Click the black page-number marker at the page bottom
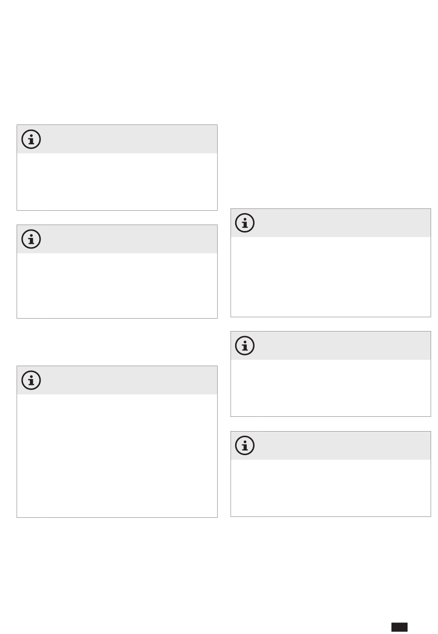Viewport: 438px width, 634px height. (x=400, y=627)
